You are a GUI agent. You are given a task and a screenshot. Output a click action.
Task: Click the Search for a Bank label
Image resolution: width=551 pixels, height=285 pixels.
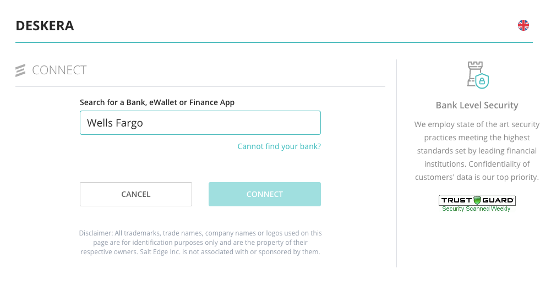point(157,102)
